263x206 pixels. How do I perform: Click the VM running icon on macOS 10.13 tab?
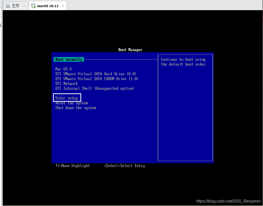point(33,6)
